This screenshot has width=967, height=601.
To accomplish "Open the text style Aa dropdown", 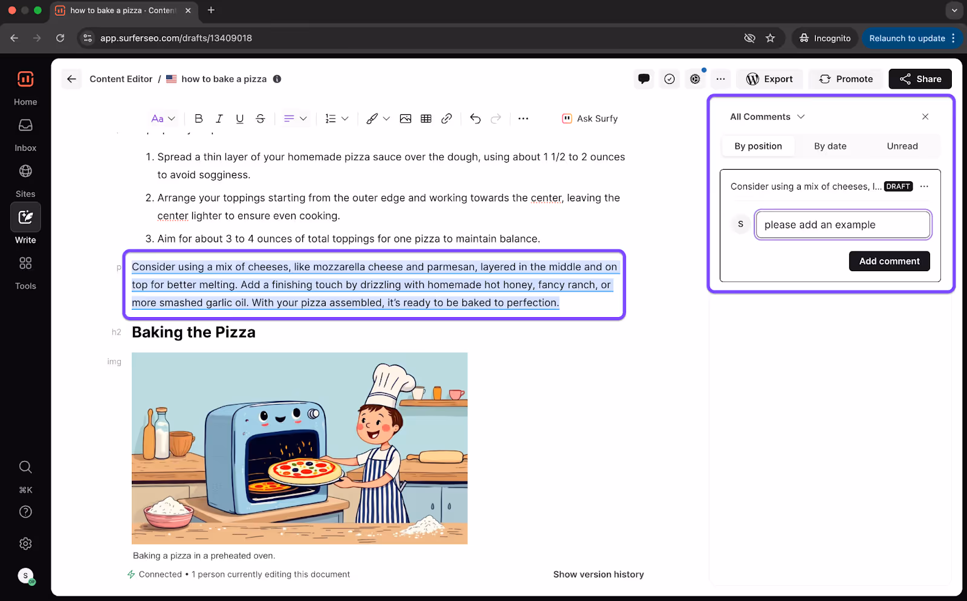I will click(163, 118).
